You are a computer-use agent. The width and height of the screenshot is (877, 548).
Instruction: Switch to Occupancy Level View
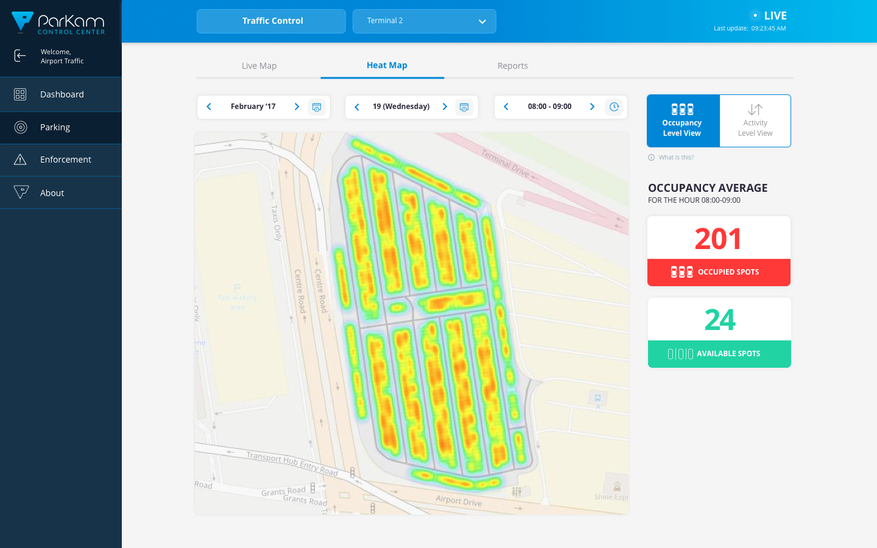683,121
